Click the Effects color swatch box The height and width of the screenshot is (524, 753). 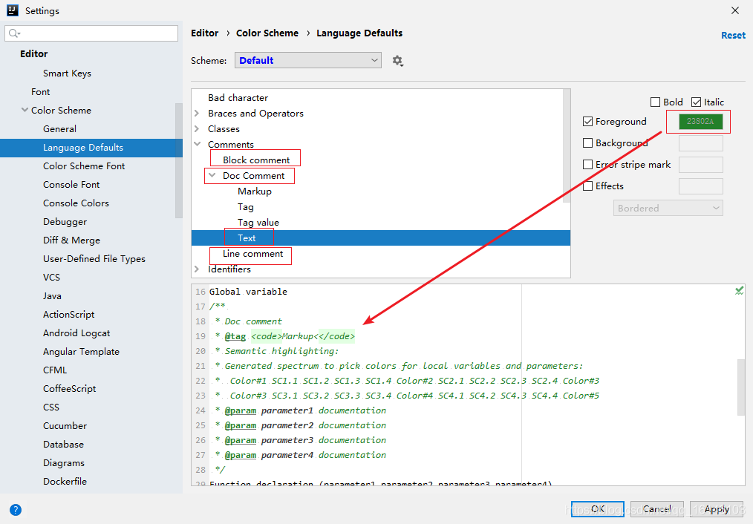[701, 186]
